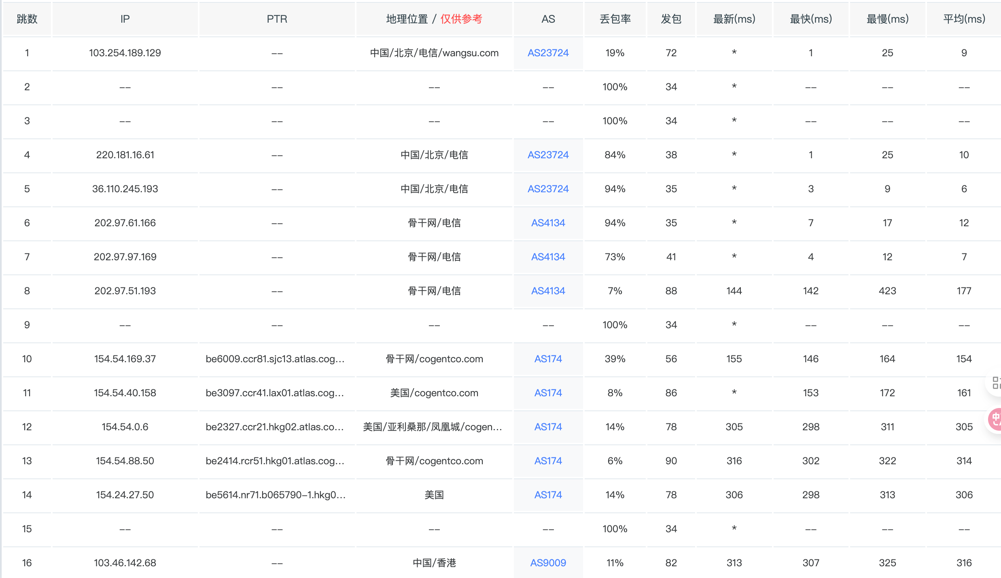Screen dimensions: 1001x578
Task: Open AS174 link for 154.54.169.37
Action: 548,359
